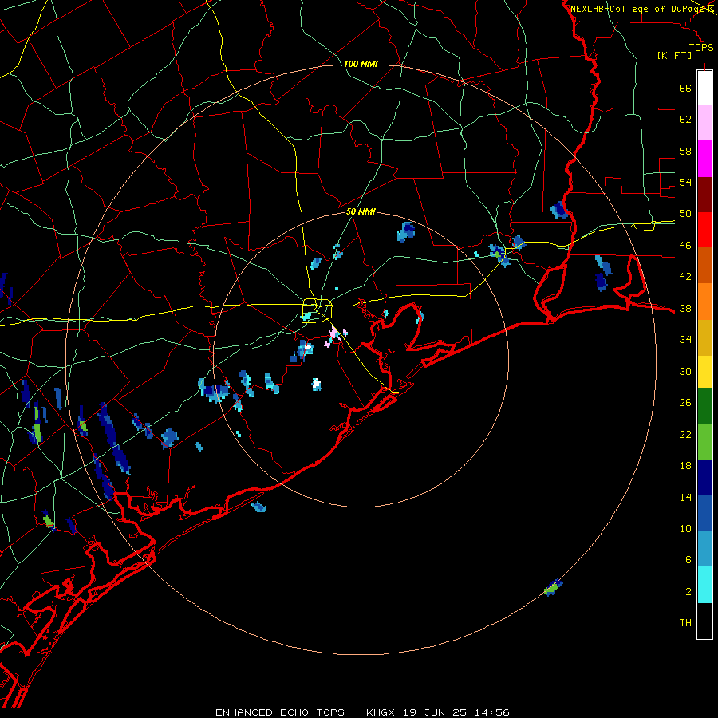Click the TH threshold label on the scale

tap(685, 623)
